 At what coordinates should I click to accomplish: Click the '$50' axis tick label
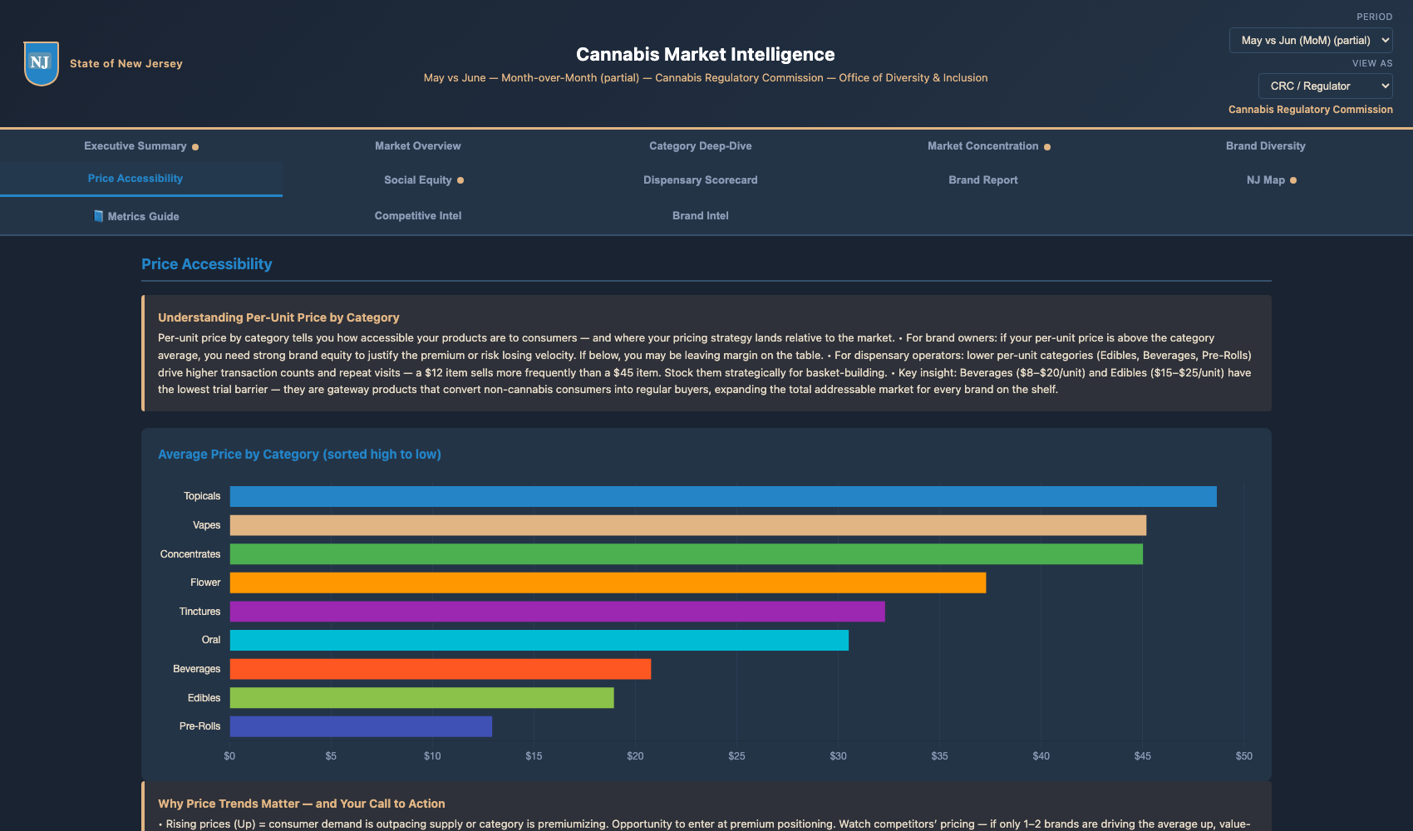pos(1243,756)
